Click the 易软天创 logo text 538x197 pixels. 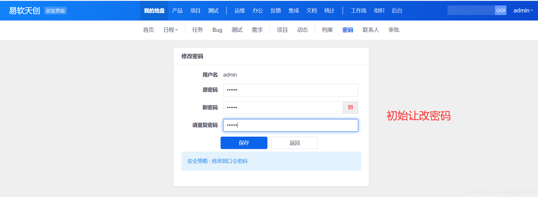[25, 11]
